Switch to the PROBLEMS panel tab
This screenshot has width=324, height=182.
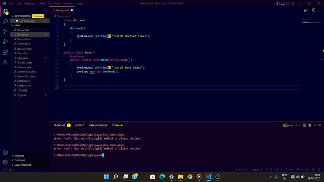click(x=59, y=125)
